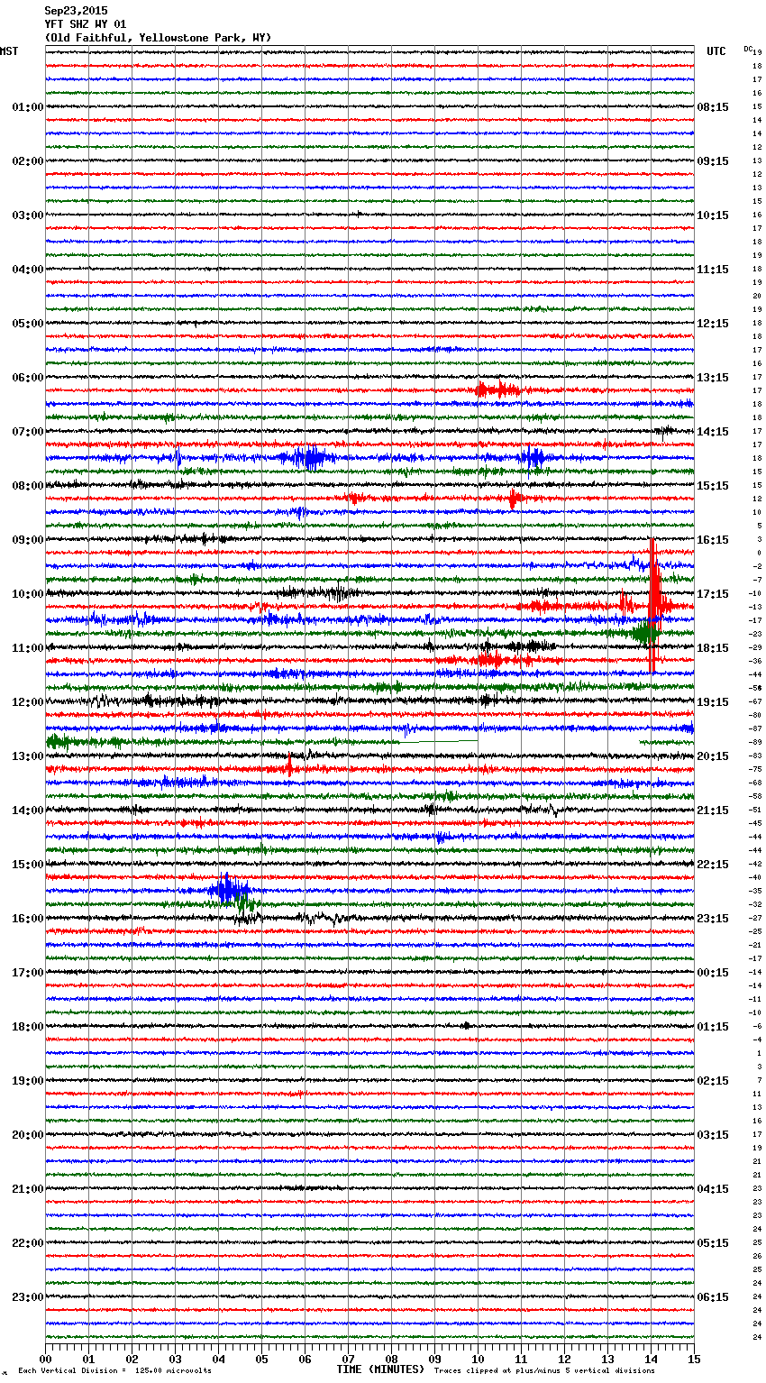Click the blue burst on the 15:15 MST trace
This screenshot has height=1383, width=766.
(x=227, y=891)
